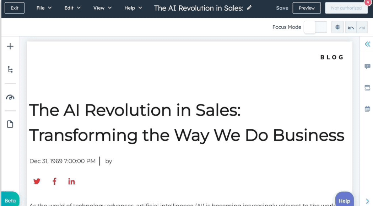This screenshot has width=373, height=206.
Task: Click the plus icon to add content
Action: coord(10,46)
